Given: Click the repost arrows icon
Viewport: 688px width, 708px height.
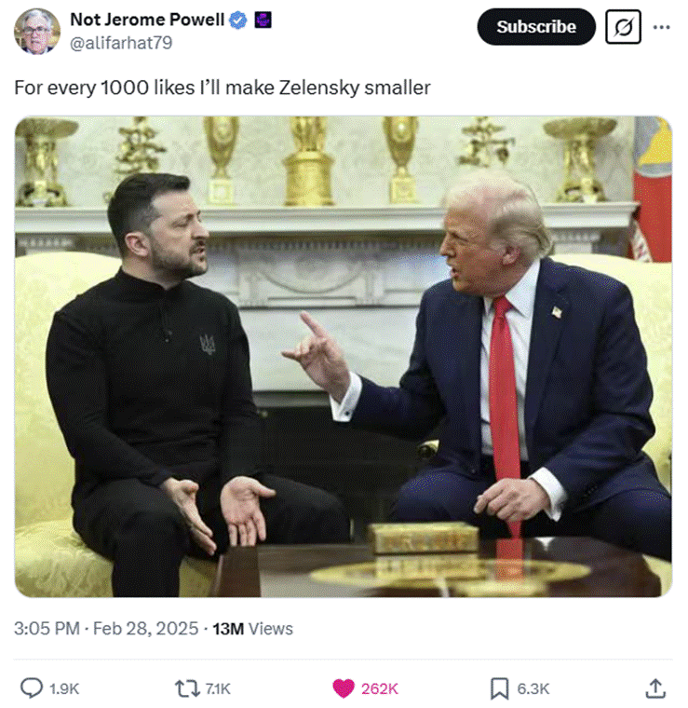Looking at the screenshot, I should tap(187, 688).
